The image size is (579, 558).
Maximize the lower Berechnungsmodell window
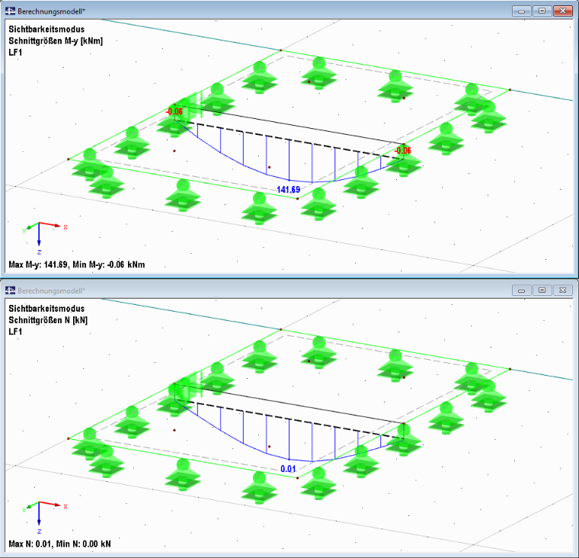coord(542,290)
